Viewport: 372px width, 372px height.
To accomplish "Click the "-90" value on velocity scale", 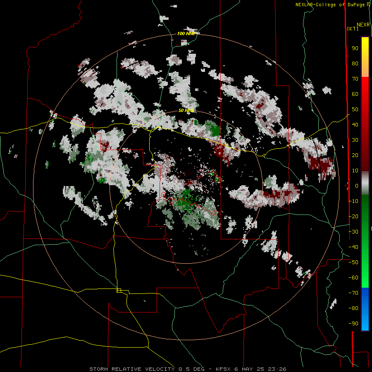I will (x=353, y=324).
